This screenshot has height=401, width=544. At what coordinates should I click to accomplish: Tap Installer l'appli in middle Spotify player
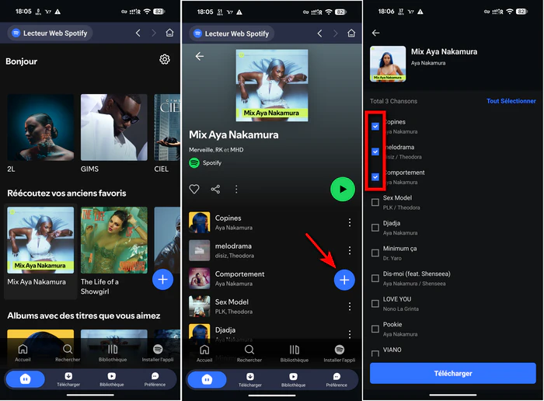(x=340, y=354)
